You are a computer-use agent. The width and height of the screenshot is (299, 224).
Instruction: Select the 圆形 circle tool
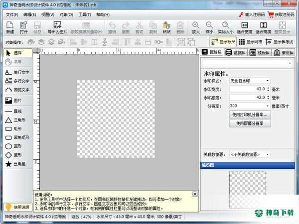18,146
